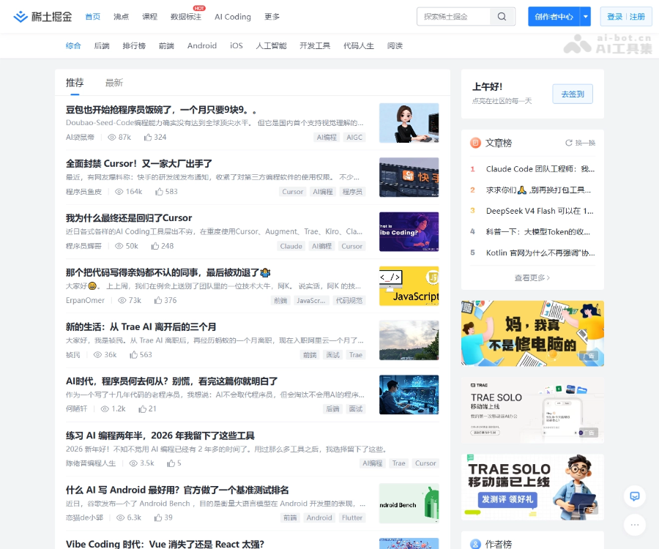Switch to the 最新 feed tab

click(x=114, y=83)
